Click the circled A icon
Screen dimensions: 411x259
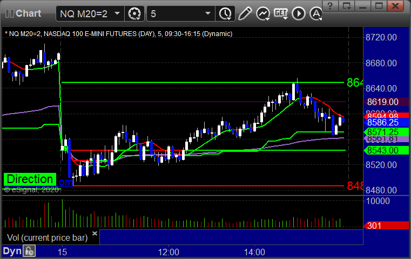(x=316, y=13)
